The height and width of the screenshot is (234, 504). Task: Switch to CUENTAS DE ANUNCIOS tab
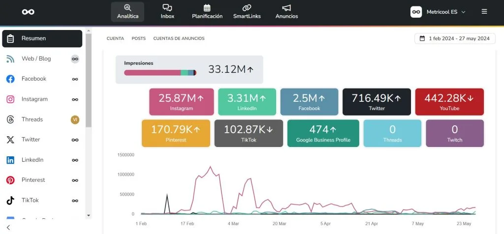click(179, 38)
